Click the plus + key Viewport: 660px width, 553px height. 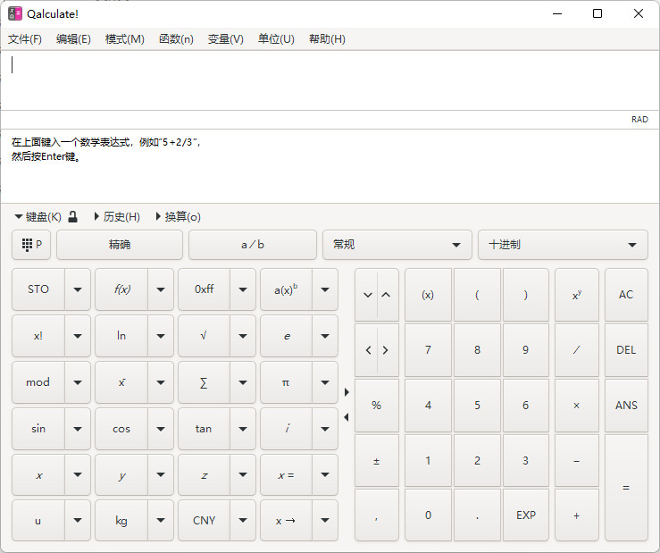click(x=577, y=515)
